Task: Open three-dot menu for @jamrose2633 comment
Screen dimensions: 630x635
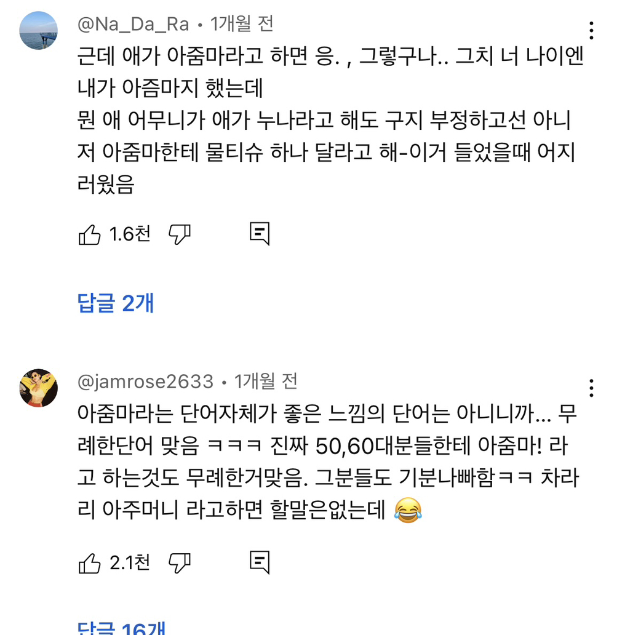Action: 591,388
